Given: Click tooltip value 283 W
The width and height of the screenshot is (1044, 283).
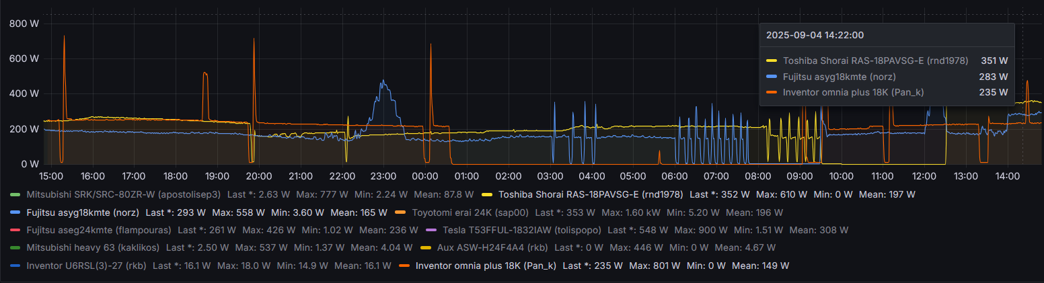Looking at the screenshot, I should point(994,77).
